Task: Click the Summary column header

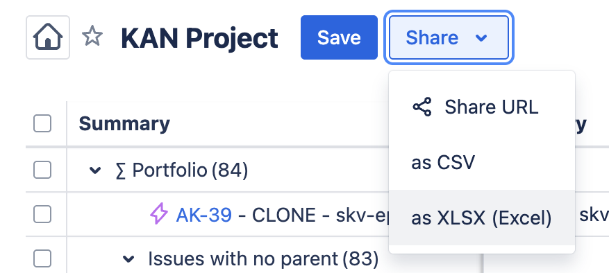Action: tap(124, 124)
